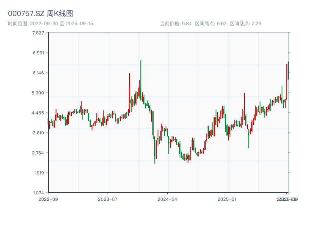This screenshot has width=320, height=240.
Task: Click the 当前价格: 5.84 label
Action: 176,24
